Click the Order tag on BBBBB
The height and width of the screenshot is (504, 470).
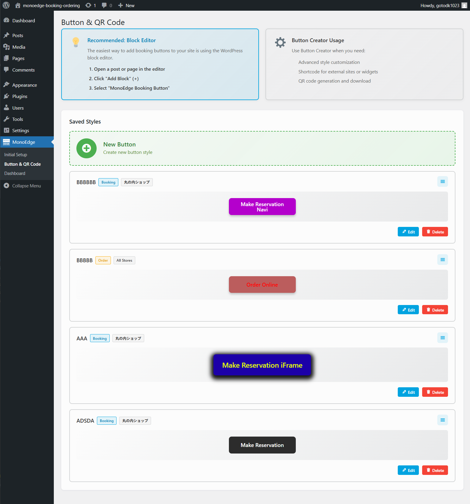(x=103, y=260)
